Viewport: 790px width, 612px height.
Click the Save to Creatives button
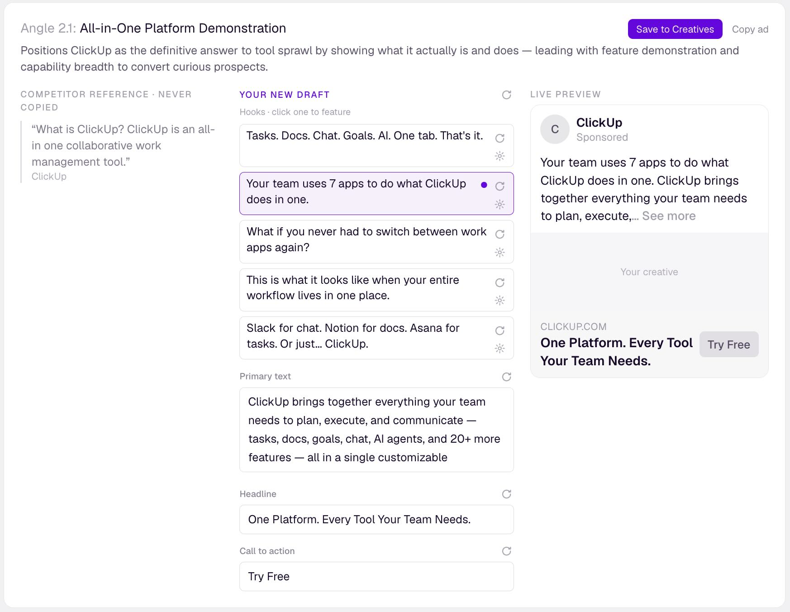[x=675, y=29]
